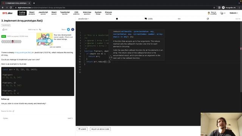Open the TypeScript puzzles nav item
Image resolution: width=242 pixels, height=136 pixels.
tap(65, 13)
